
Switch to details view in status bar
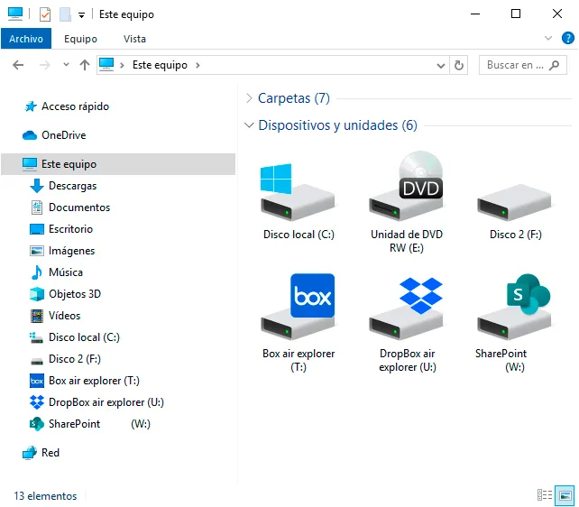545,495
